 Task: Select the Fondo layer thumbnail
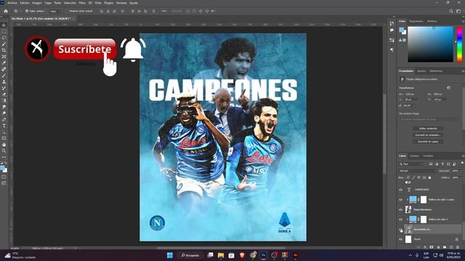[408, 239]
